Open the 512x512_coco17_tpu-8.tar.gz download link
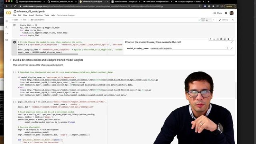Screen dimensions: 256x144 point(89,90)
